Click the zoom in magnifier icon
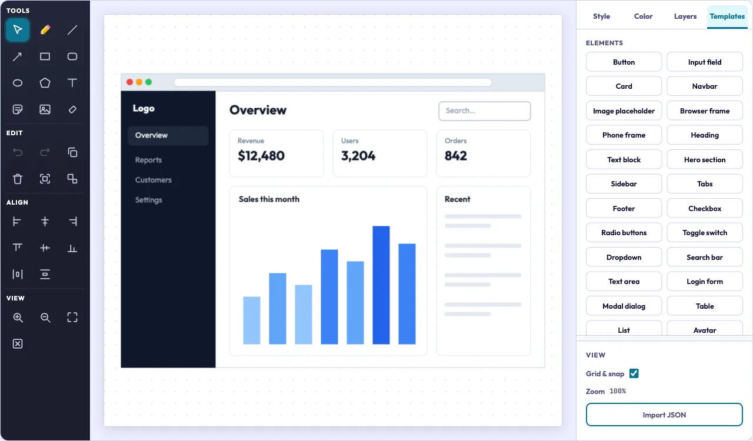 [x=18, y=318]
